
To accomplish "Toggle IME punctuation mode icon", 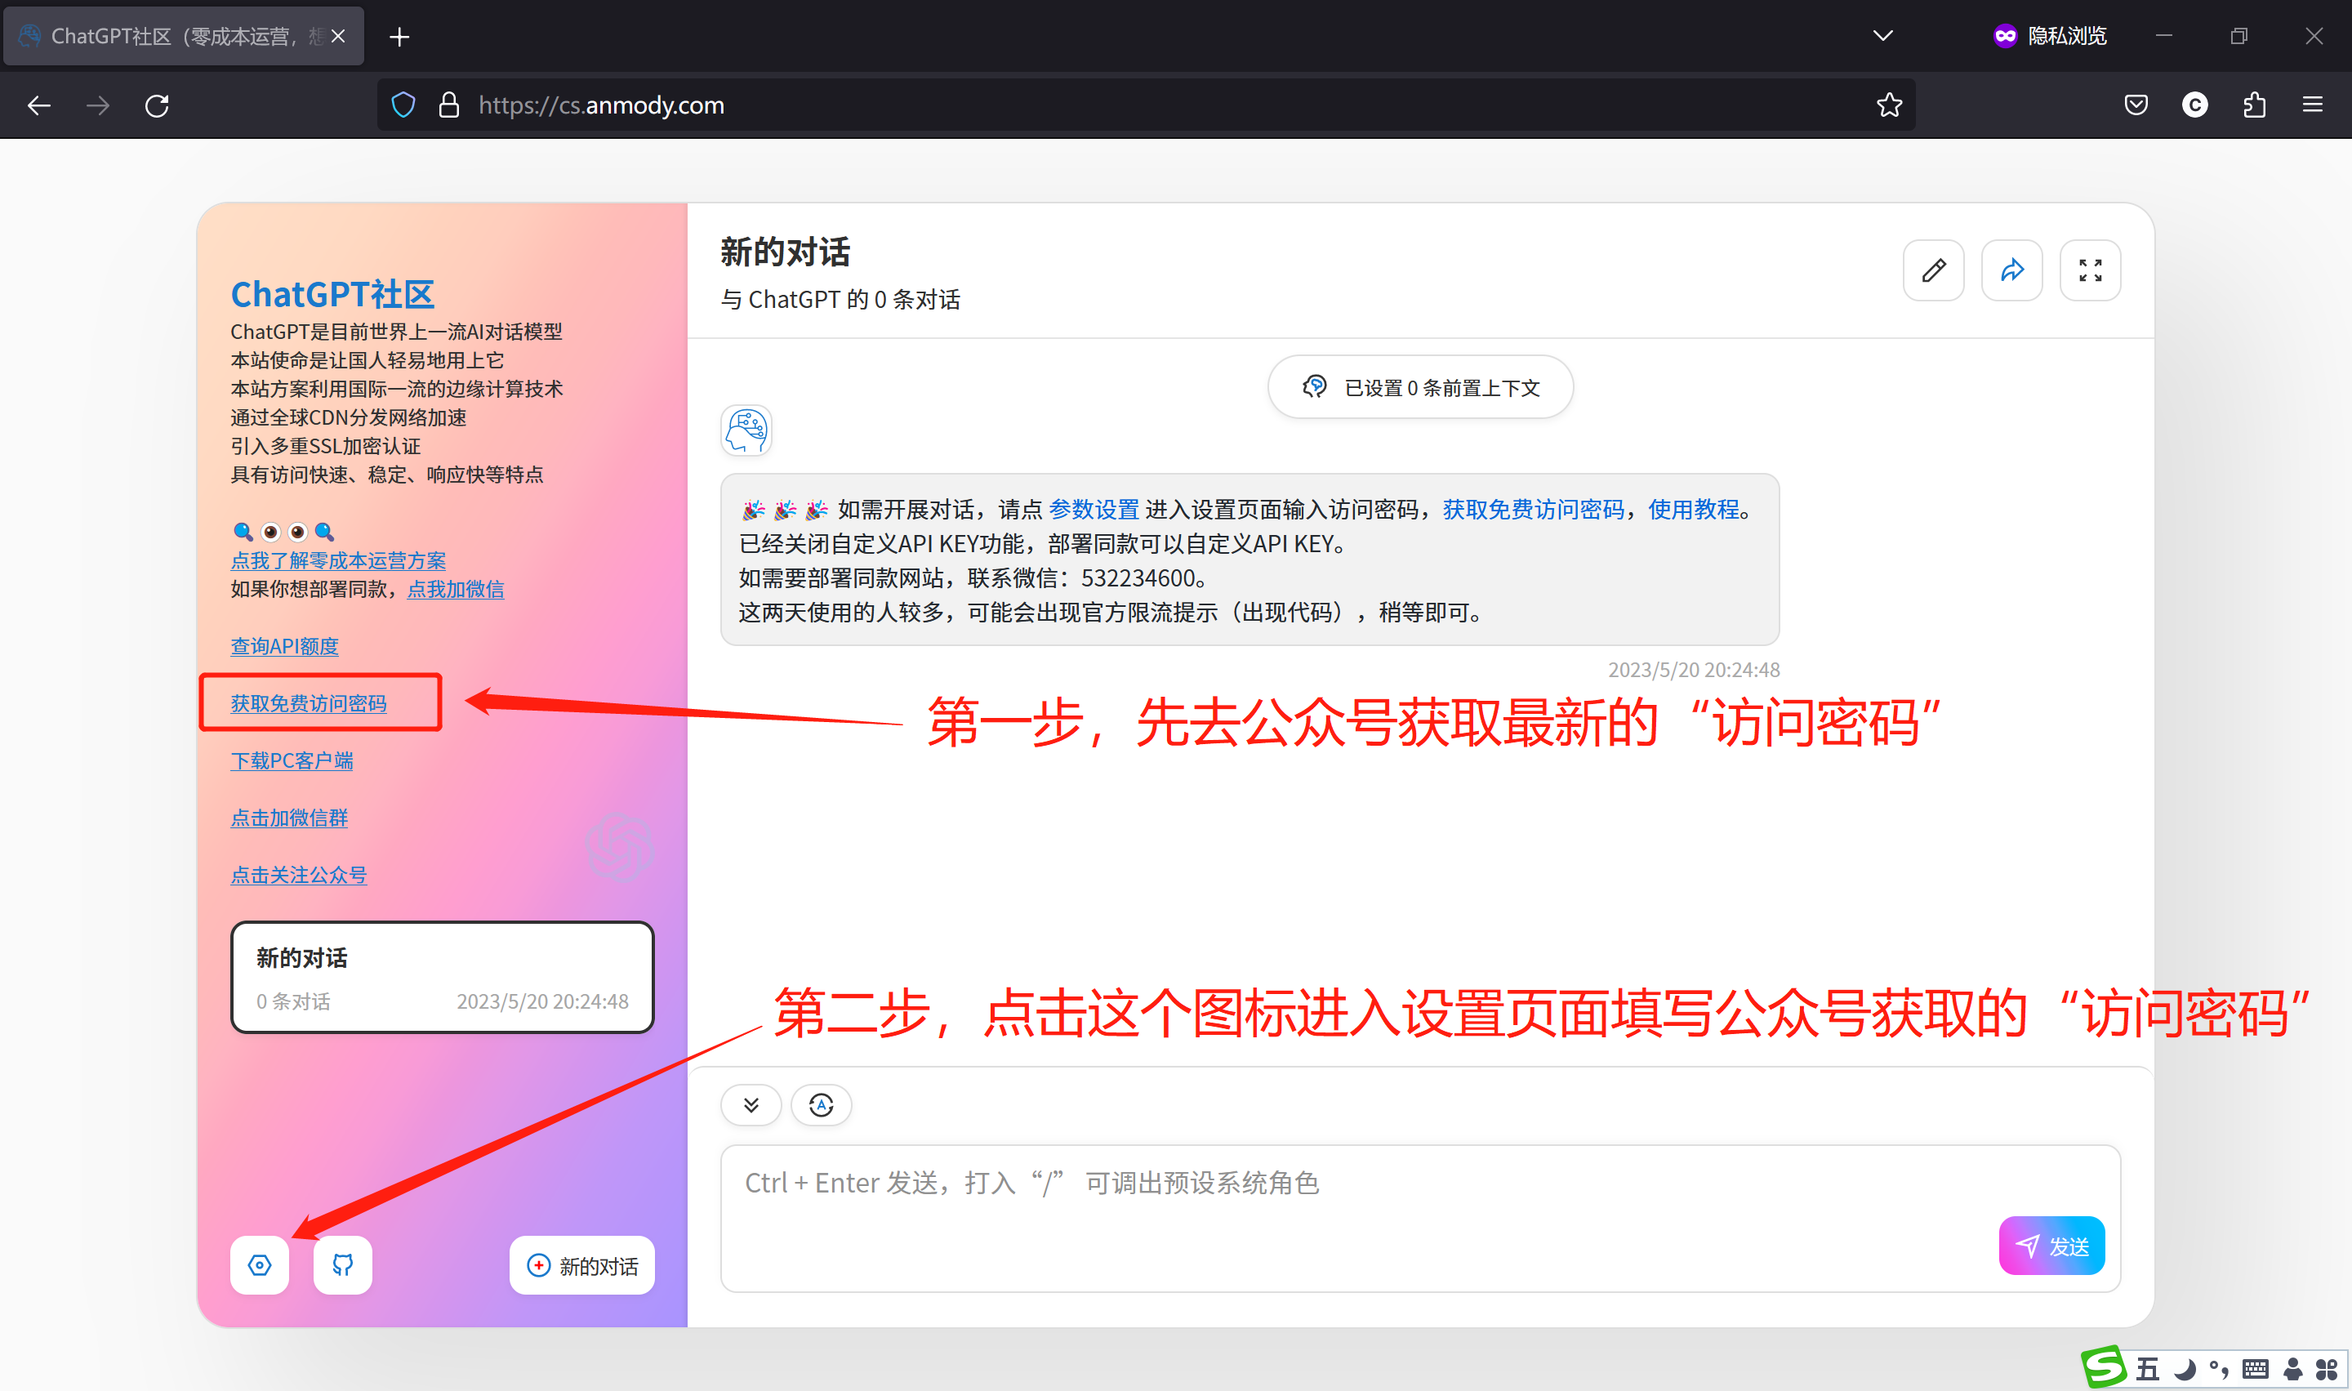I will pyautogui.click(x=2219, y=1370).
